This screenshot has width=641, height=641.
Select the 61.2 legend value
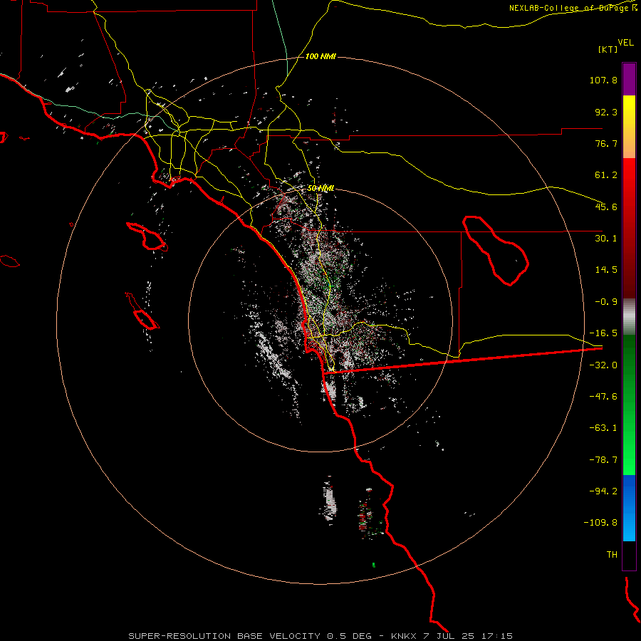[606, 175]
